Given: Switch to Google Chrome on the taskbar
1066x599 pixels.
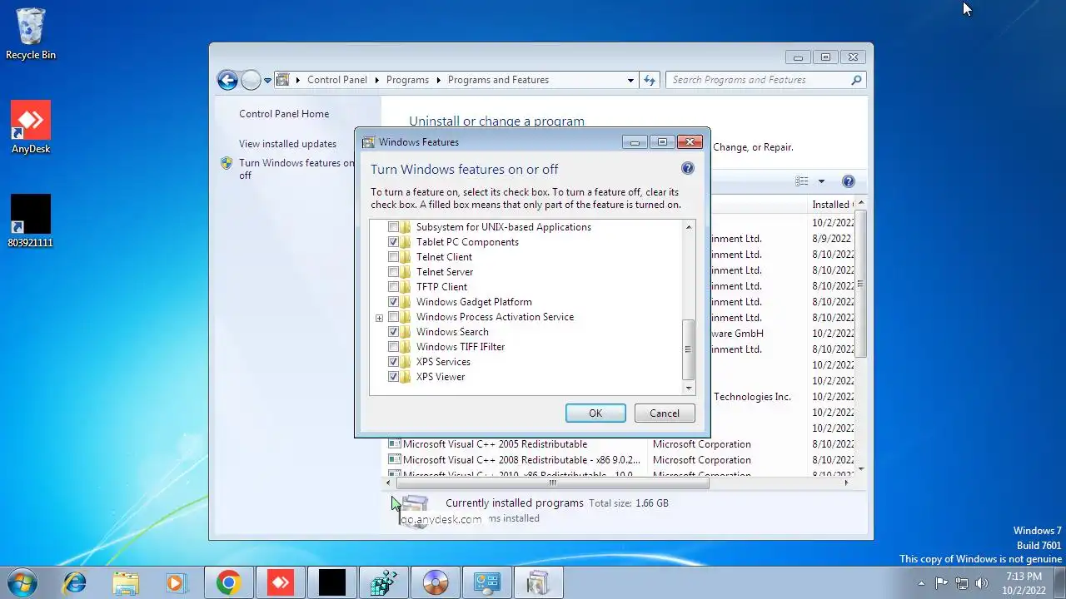Looking at the screenshot, I should tap(229, 583).
